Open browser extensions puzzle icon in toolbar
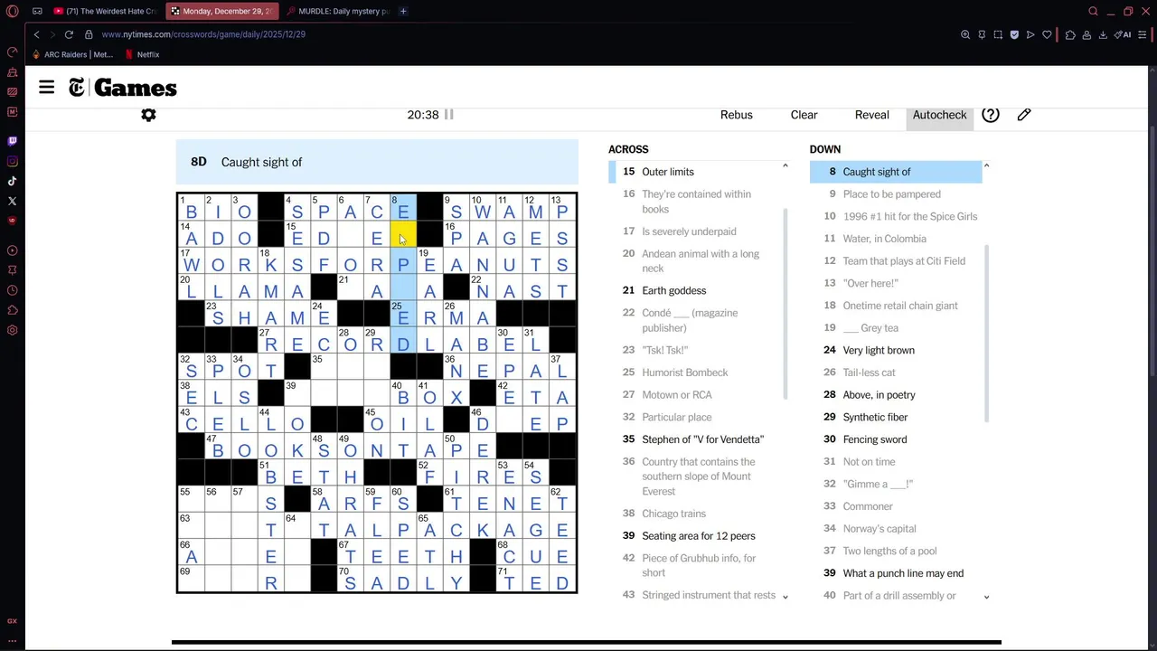The width and height of the screenshot is (1157, 651). click(1070, 34)
